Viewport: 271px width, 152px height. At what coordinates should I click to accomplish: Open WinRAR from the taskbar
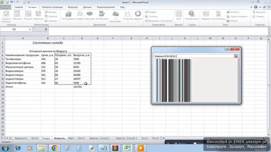click(x=115, y=148)
